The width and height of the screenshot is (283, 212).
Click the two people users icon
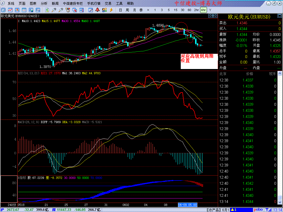coord(104,10)
